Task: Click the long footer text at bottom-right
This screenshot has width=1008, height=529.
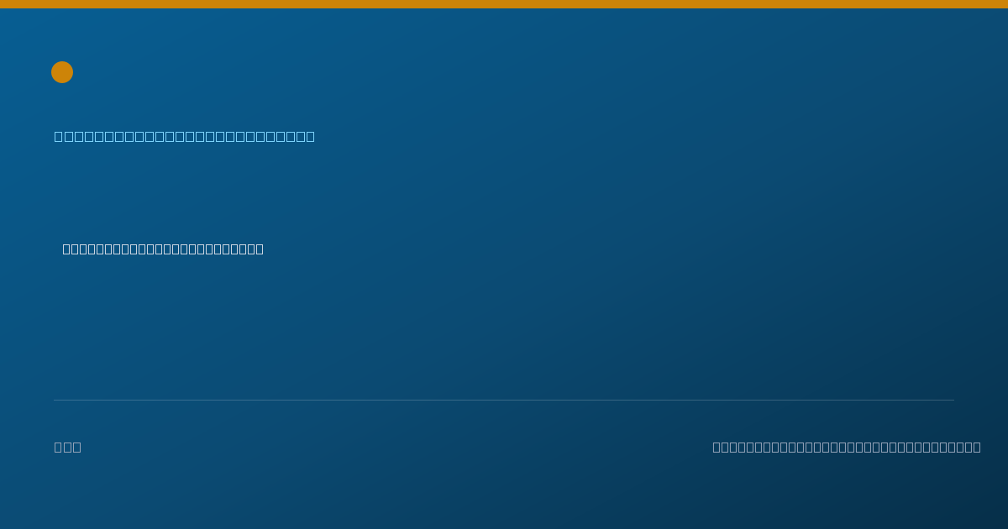Action: click(x=847, y=447)
